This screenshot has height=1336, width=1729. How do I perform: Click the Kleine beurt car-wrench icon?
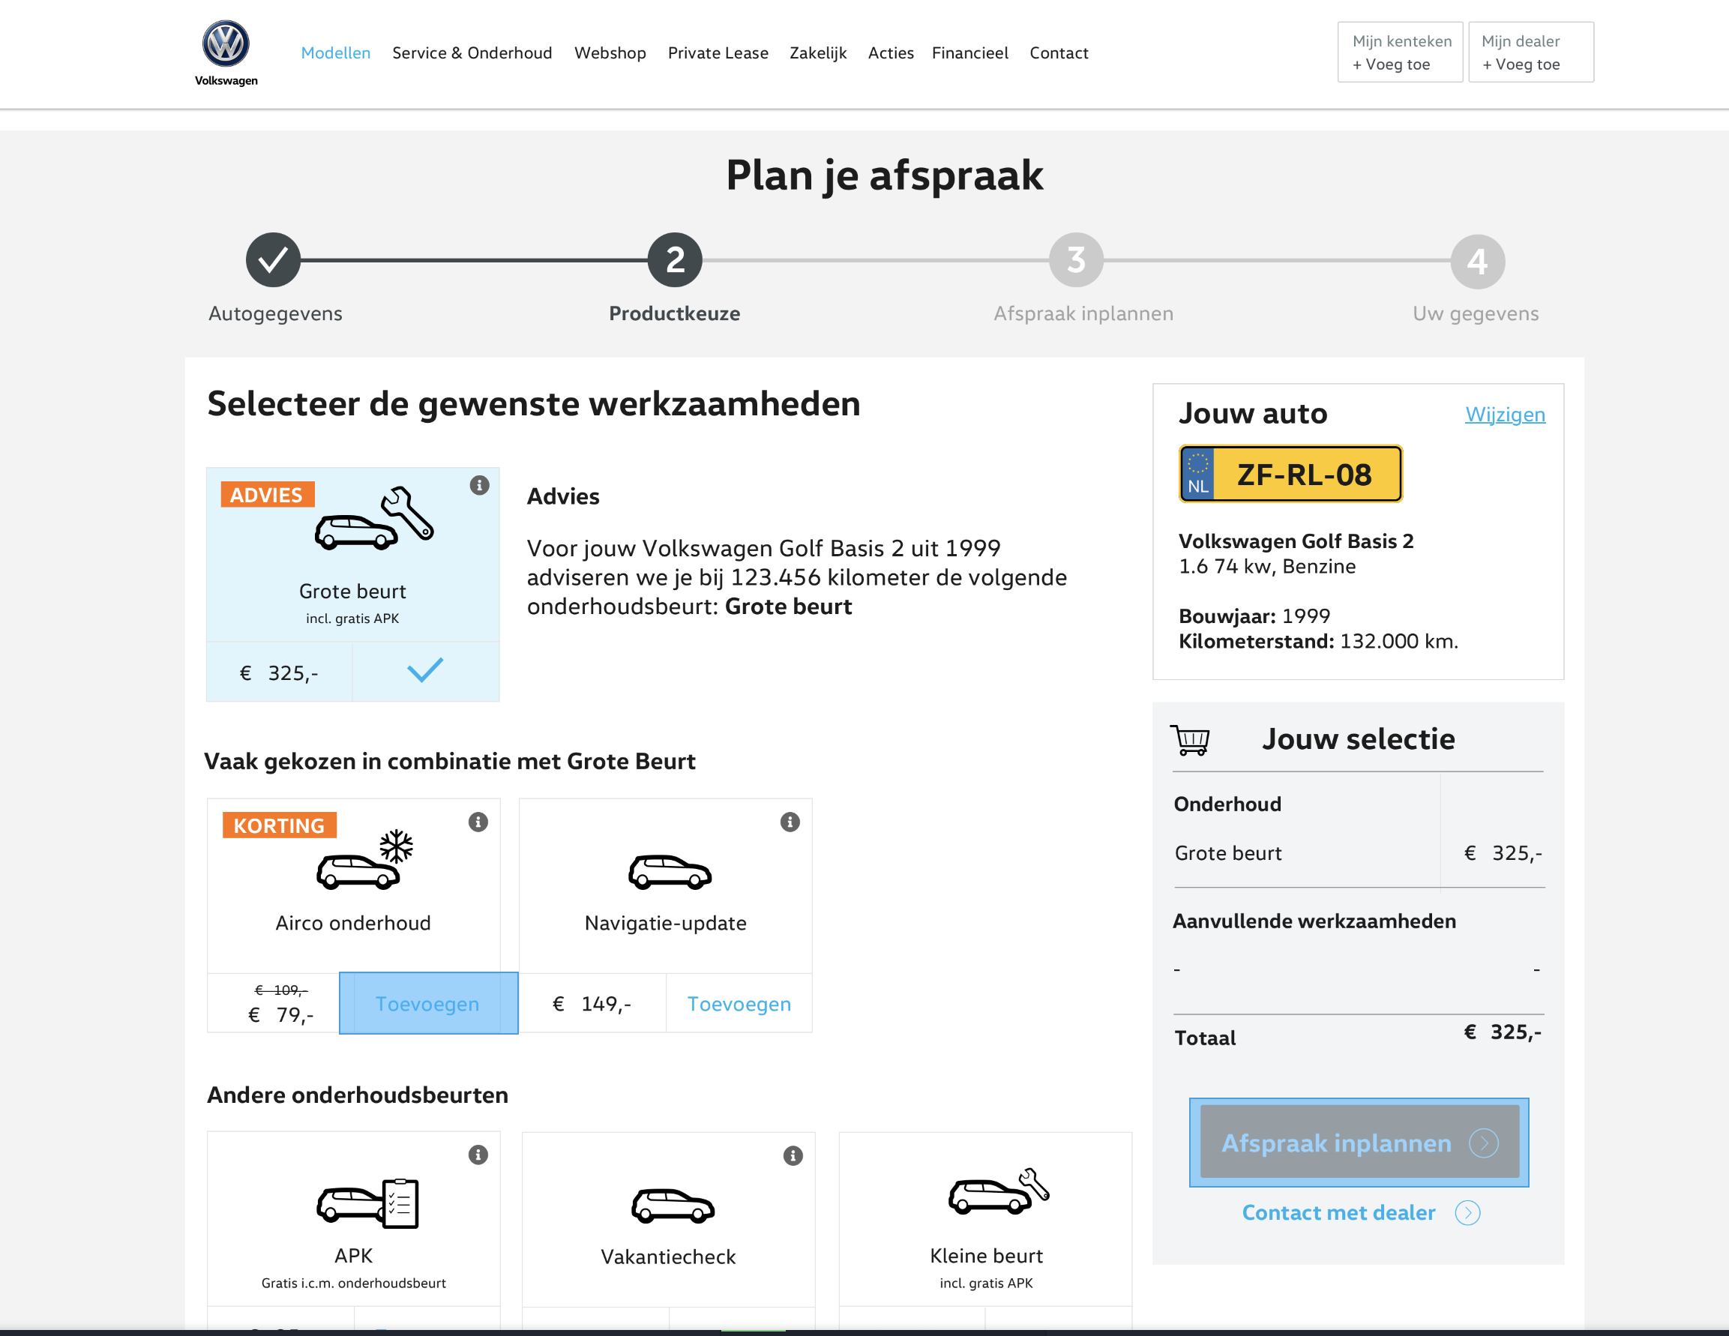click(x=998, y=1192)
